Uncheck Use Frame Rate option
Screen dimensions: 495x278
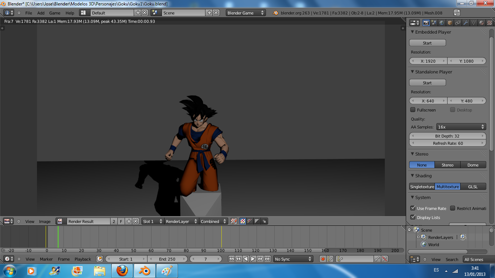(413, 208)
